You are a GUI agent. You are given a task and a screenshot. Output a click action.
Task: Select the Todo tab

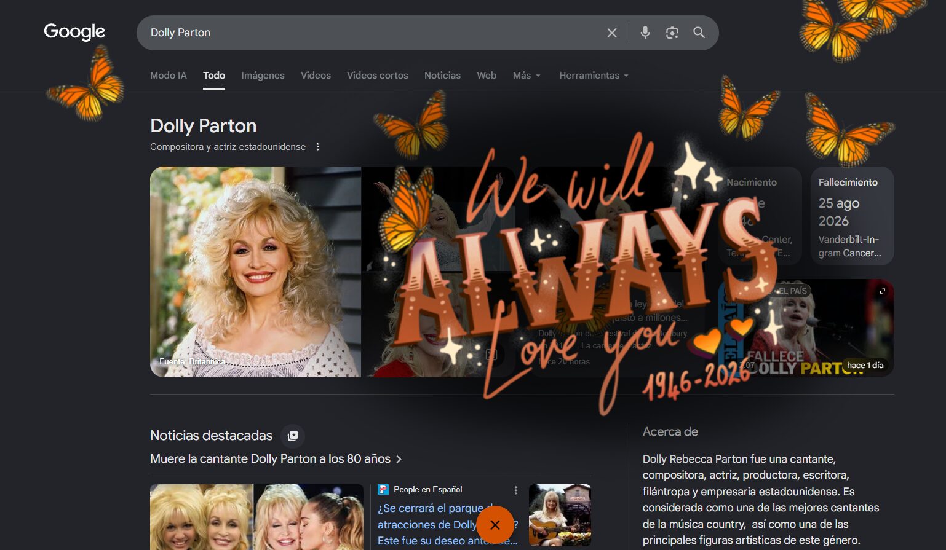point(214,76)
